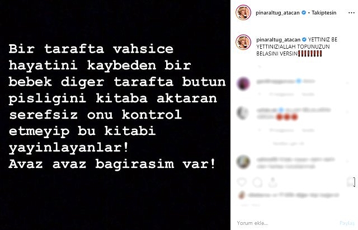This screenshot has width=358, height=230.
Task: Like the first blurred comment with its heart
Action: pyautogui.click(x=347, y=83)
